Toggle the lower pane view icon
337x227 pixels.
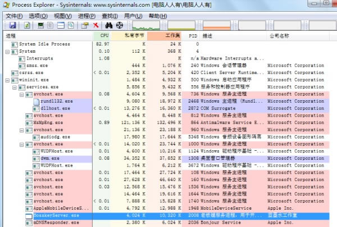tap(61, 25)
